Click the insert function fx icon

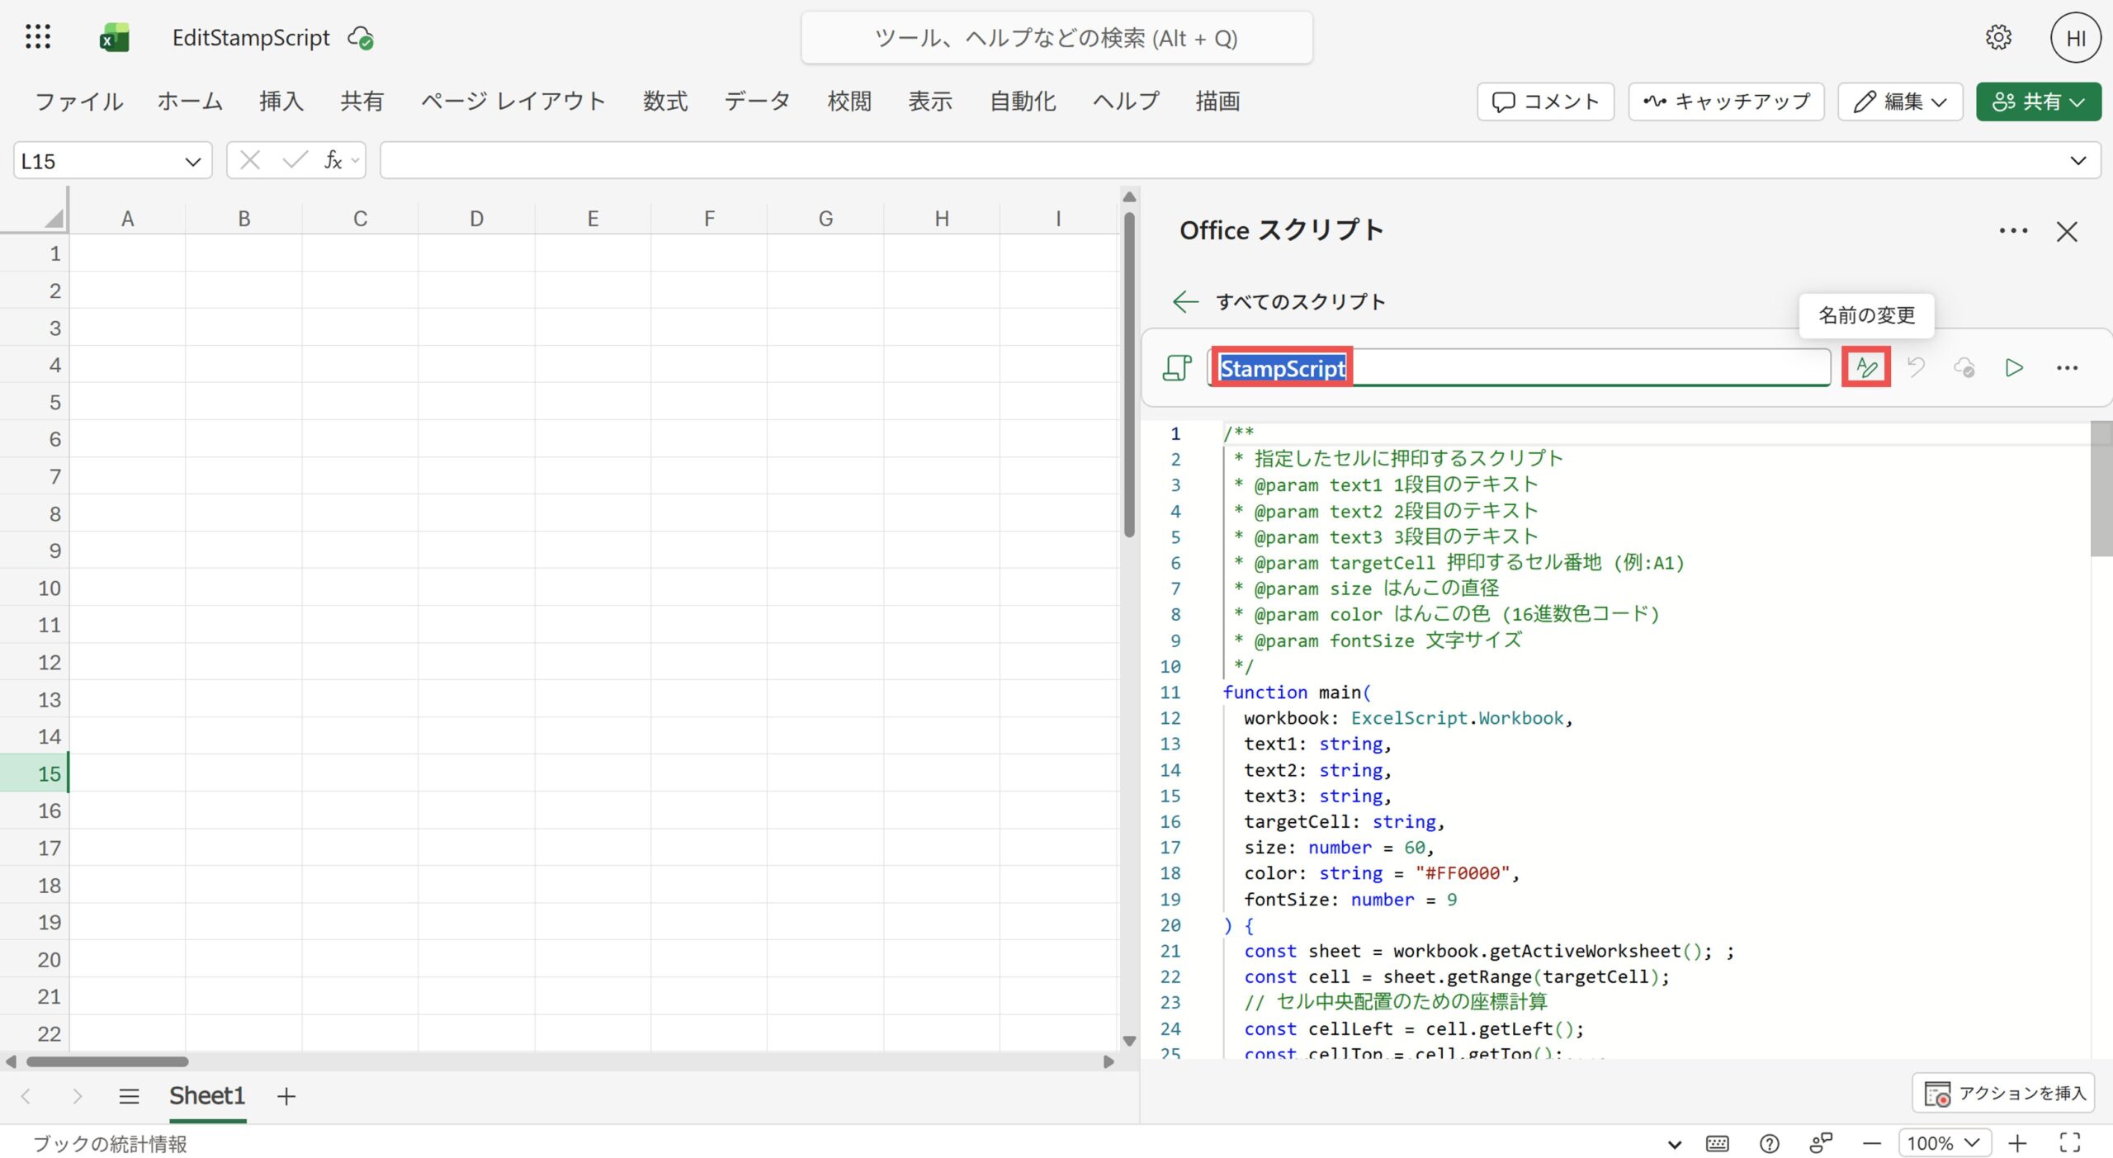pyautogui.click(x=333, y=160)
